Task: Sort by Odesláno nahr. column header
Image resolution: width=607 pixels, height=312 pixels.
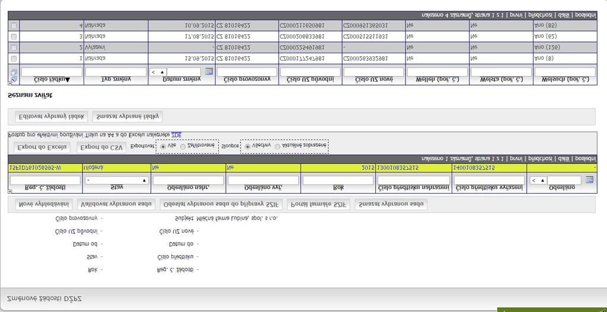Action: (188, 188)
